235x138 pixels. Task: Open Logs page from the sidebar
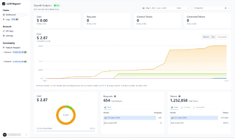click(x=8, y=19)
